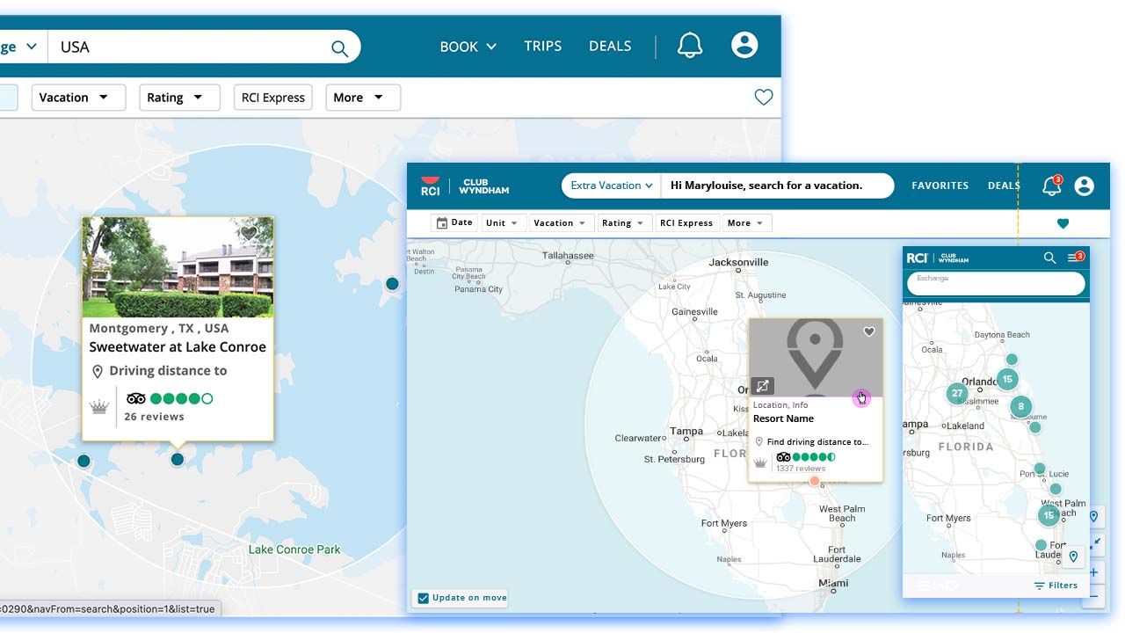Click the cluster marker labeled 27
1125x633 pixels.
[x=956, y=394]
